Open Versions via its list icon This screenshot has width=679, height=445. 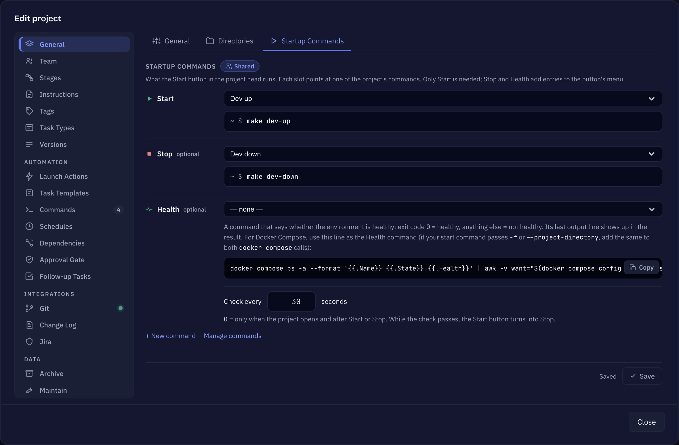tap(29, 144)
